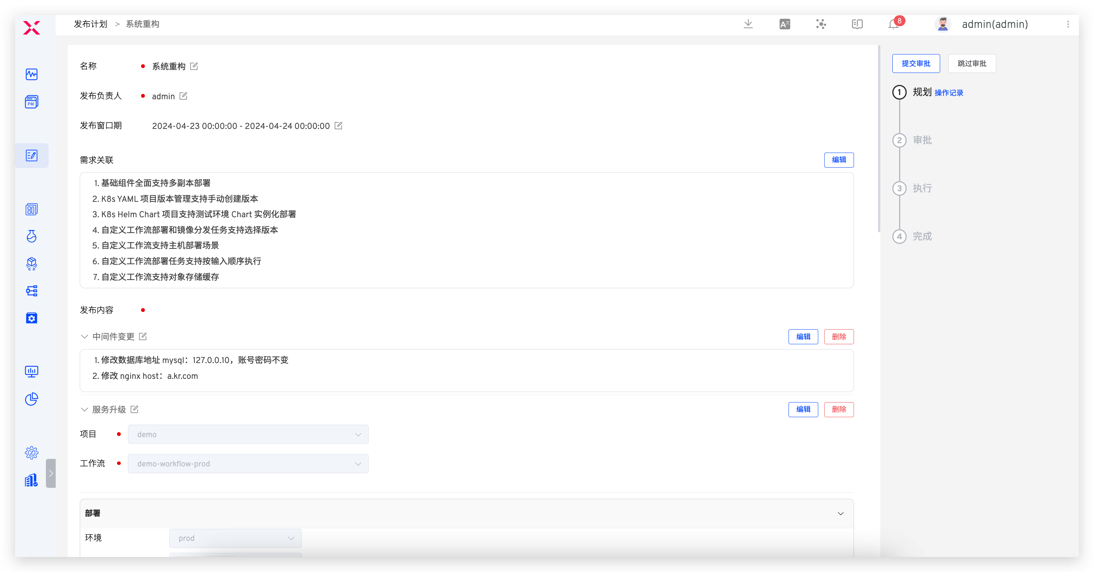Open the 工作流 demo-workflow-prod dropdown

click(x=248, y=464)
